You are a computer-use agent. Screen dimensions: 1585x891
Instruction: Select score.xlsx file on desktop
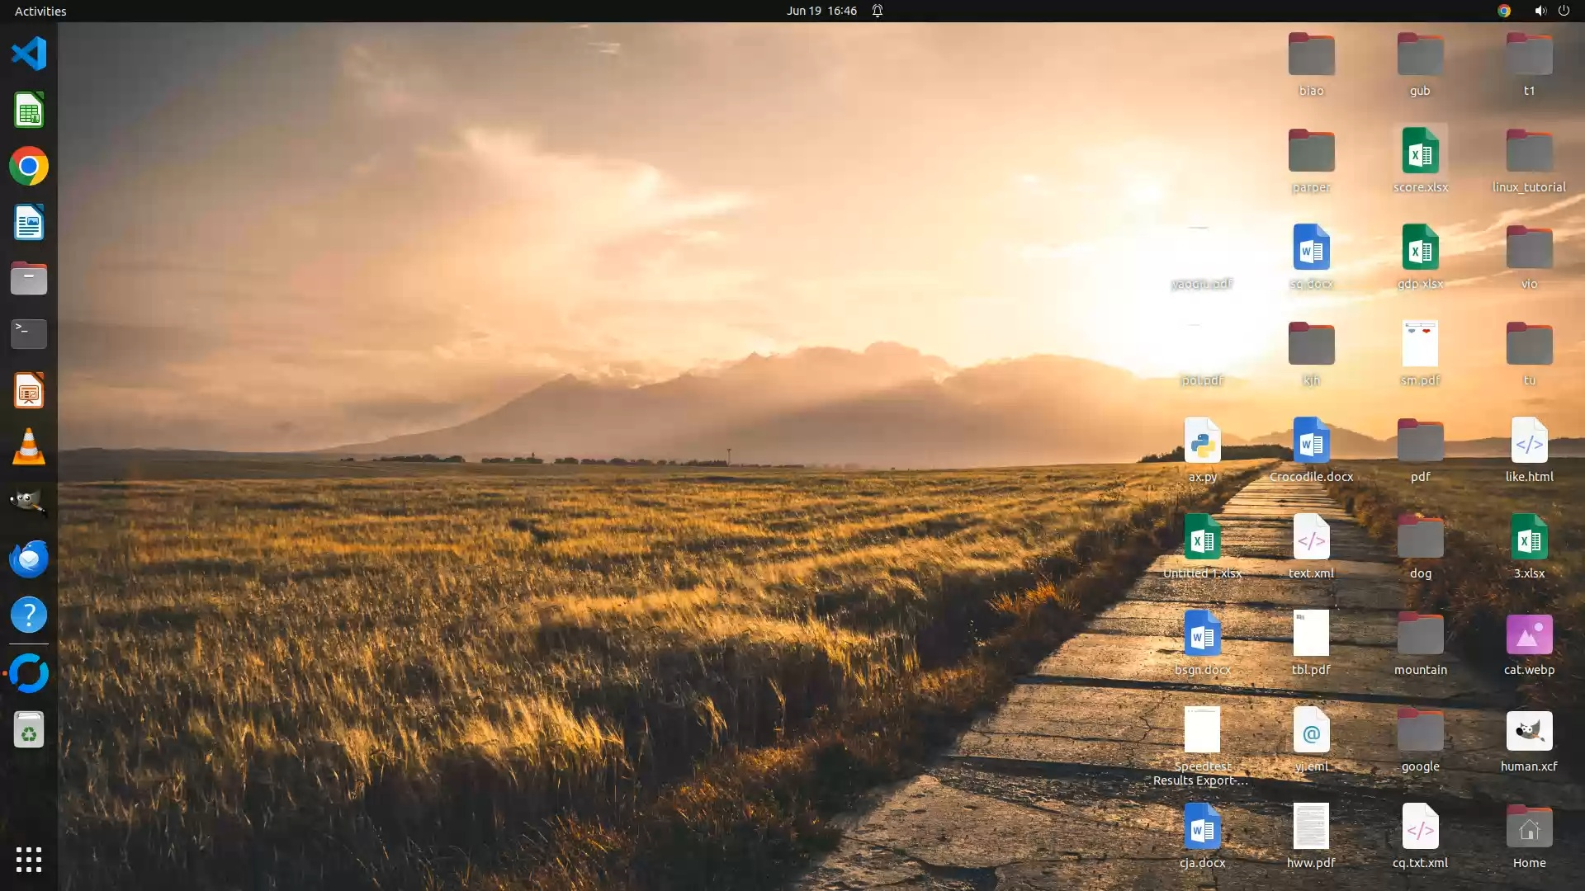[1420, 153]
